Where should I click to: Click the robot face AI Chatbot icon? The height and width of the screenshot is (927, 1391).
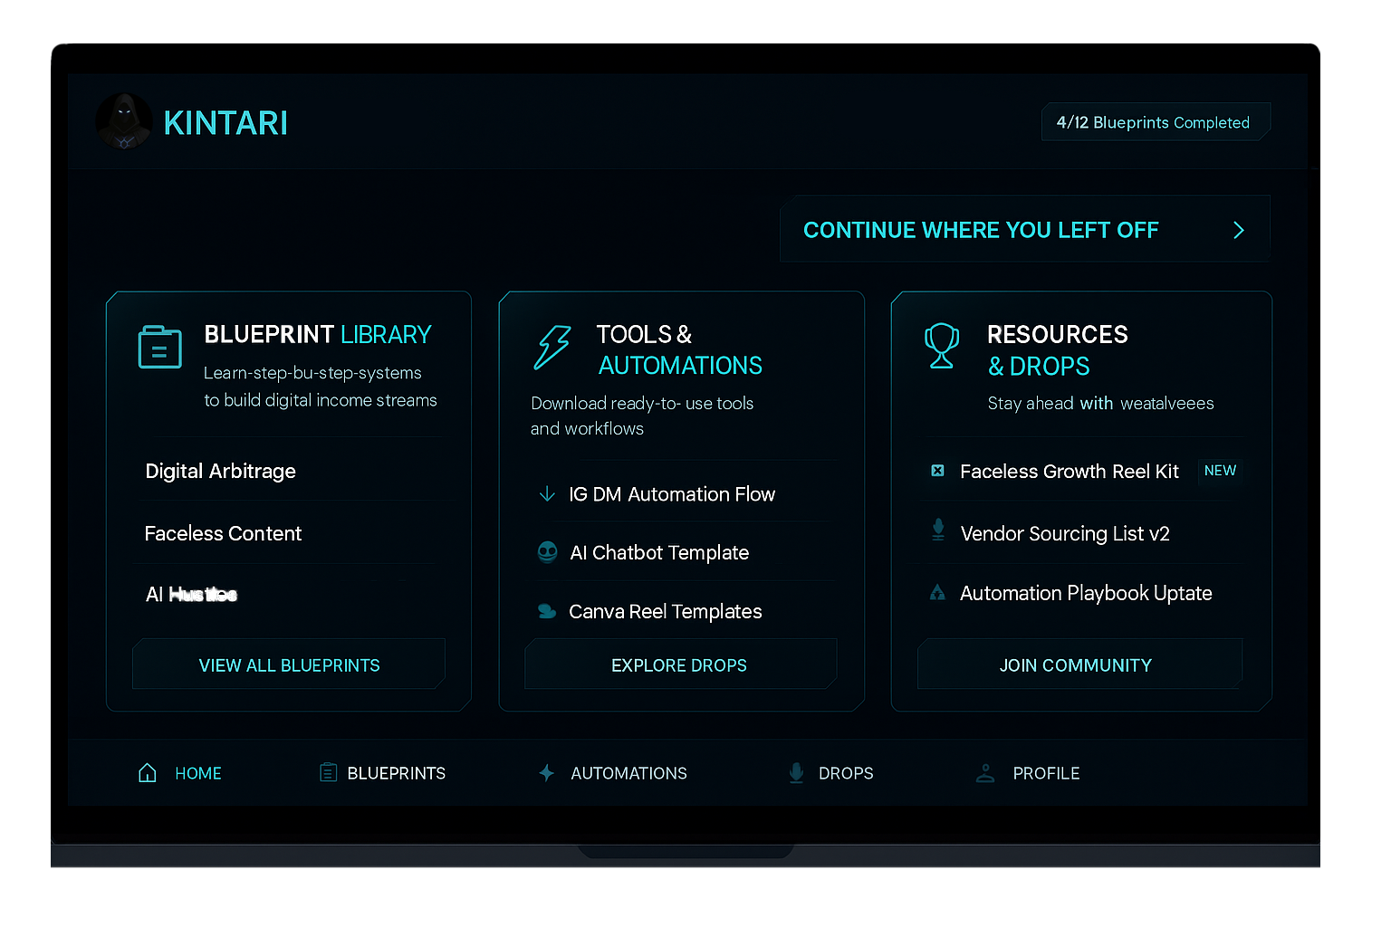coord(547,552)
